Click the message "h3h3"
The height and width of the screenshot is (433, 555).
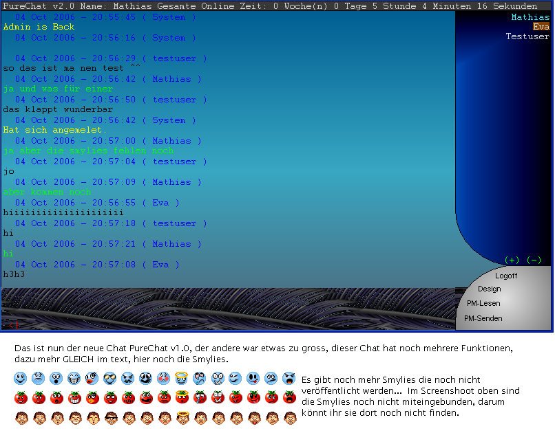point(14,274)
